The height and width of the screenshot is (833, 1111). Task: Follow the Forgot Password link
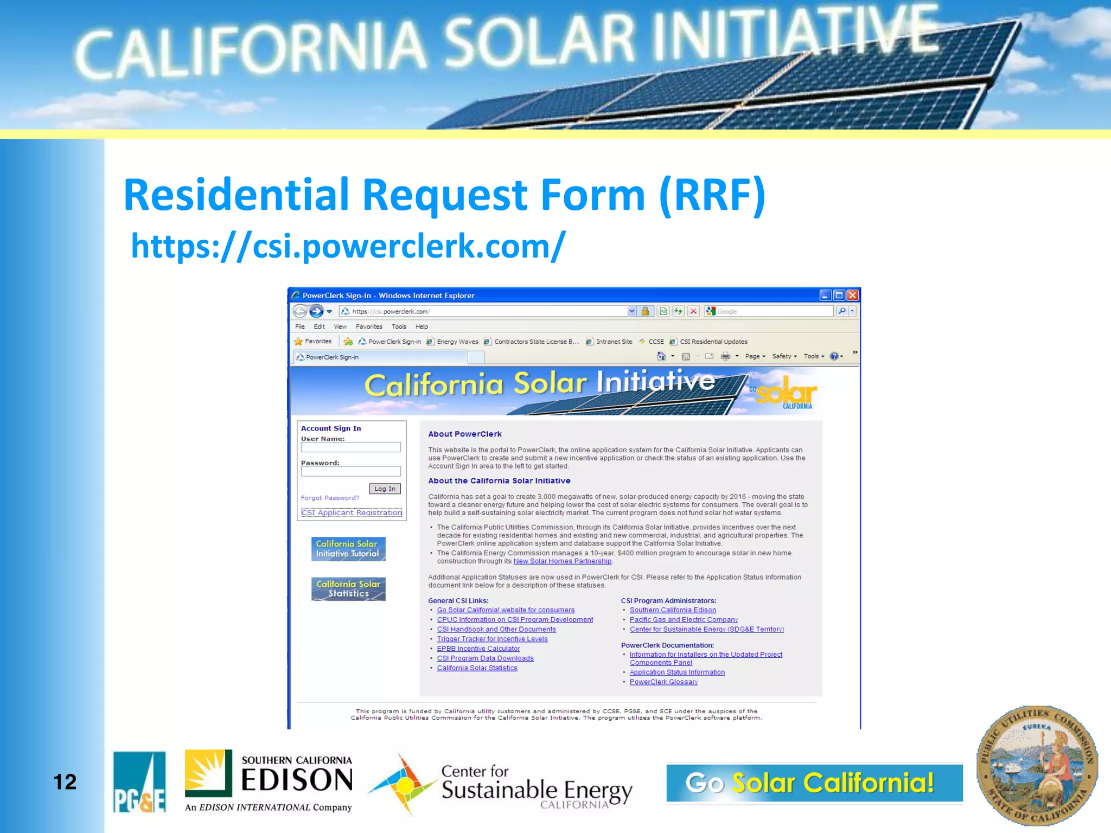click(330, 498)
